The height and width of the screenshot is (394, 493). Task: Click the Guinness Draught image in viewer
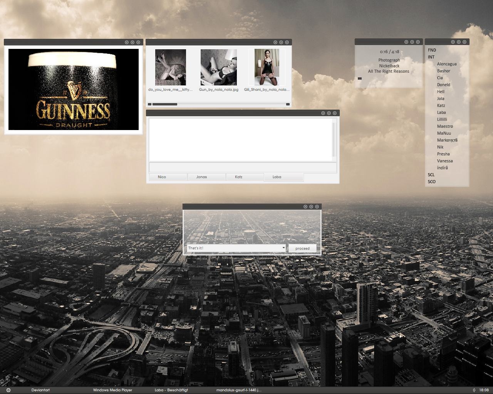[74, 89]
